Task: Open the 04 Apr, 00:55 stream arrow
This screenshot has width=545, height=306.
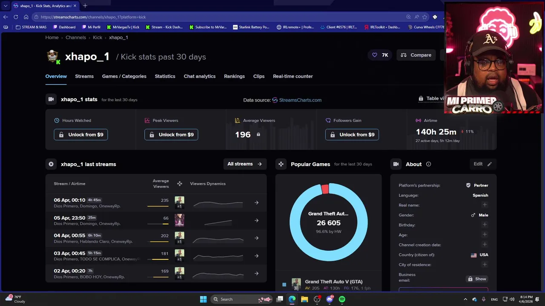Action: 256,238
